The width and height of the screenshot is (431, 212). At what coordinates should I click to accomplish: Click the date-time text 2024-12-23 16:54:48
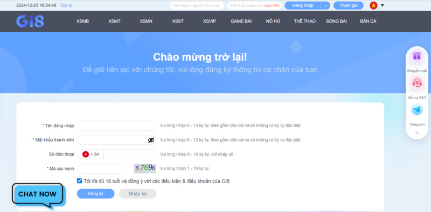click(36, 5)
